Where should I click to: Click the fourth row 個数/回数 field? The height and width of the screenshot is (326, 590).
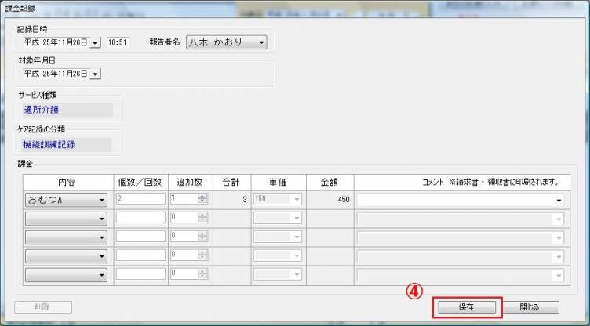click(x=140, y=255)
